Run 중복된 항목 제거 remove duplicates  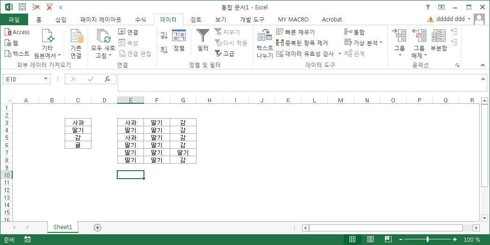302,43
